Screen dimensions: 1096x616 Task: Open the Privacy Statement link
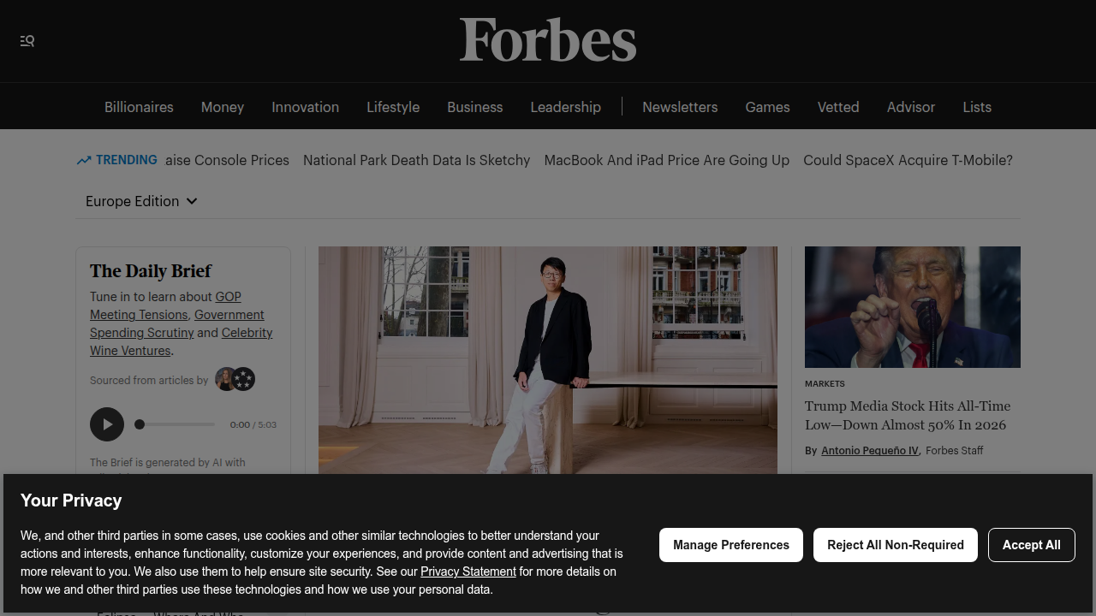468,572
